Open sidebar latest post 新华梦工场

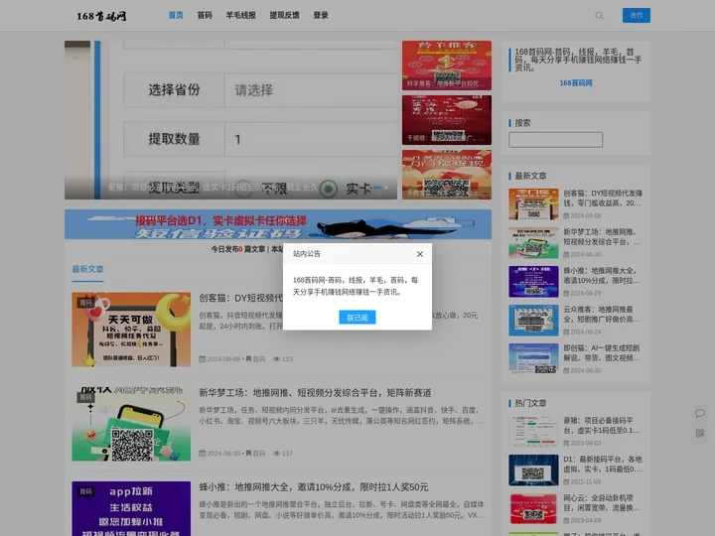(x=602, y=236)
